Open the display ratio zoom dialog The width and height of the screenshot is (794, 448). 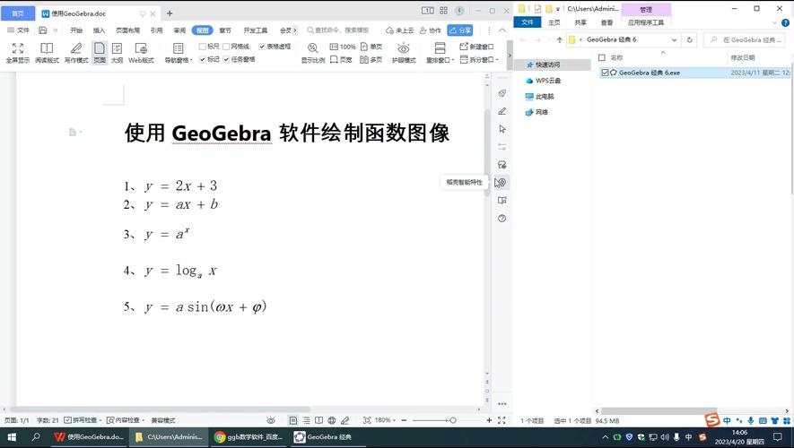(x=313, y=53)
